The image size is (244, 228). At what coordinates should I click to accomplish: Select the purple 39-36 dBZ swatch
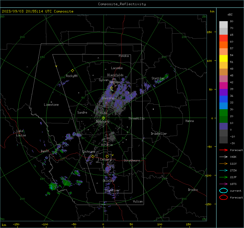(x=223, y=92)
